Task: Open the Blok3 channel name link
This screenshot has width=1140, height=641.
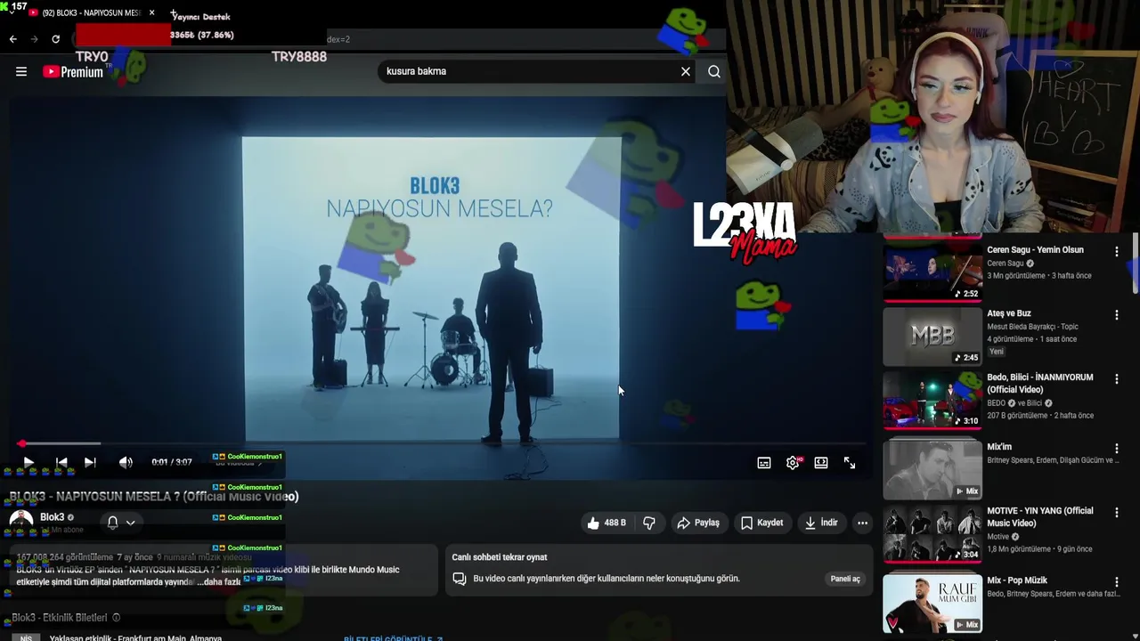Action: 53,517
